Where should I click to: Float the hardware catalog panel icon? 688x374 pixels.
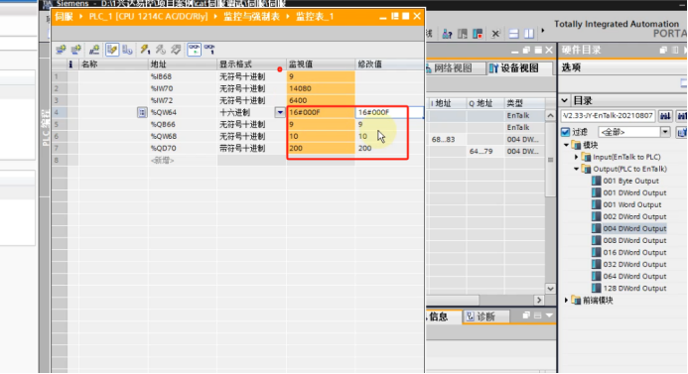663,50
